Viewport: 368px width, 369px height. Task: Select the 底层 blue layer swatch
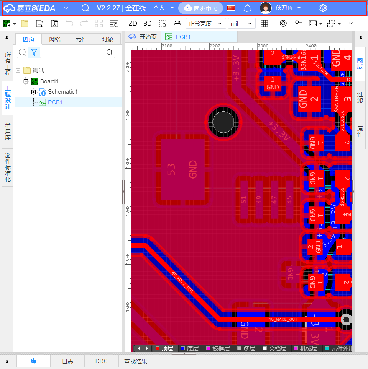(183, 348)
